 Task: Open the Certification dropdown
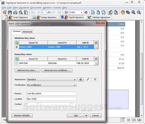pyautogui.click(x=51, y=85)
